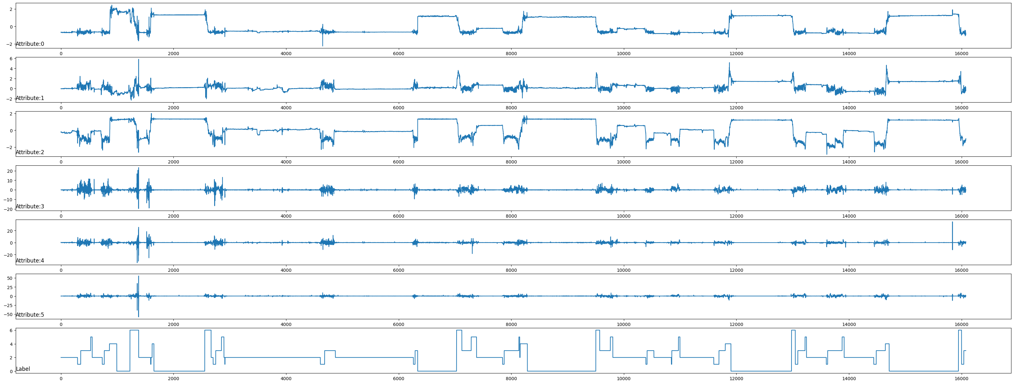Click the "Attribute:4" plot label

coord(30,261)
